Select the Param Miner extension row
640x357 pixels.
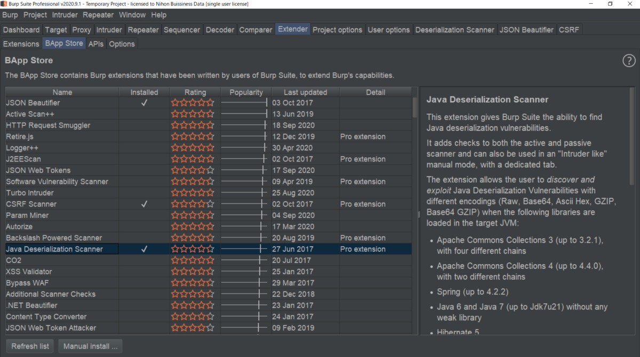[209, 215]
